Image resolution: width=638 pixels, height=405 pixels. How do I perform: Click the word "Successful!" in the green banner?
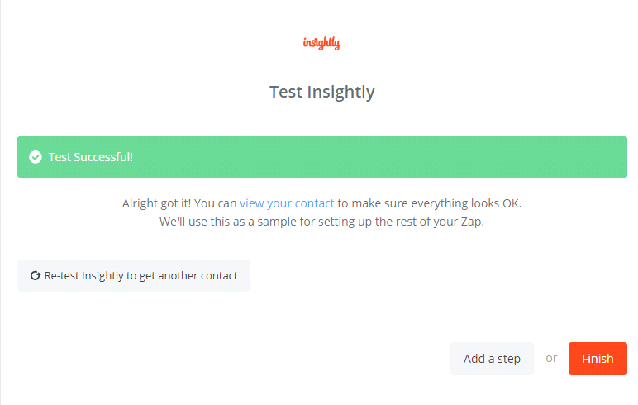point(103,157)
